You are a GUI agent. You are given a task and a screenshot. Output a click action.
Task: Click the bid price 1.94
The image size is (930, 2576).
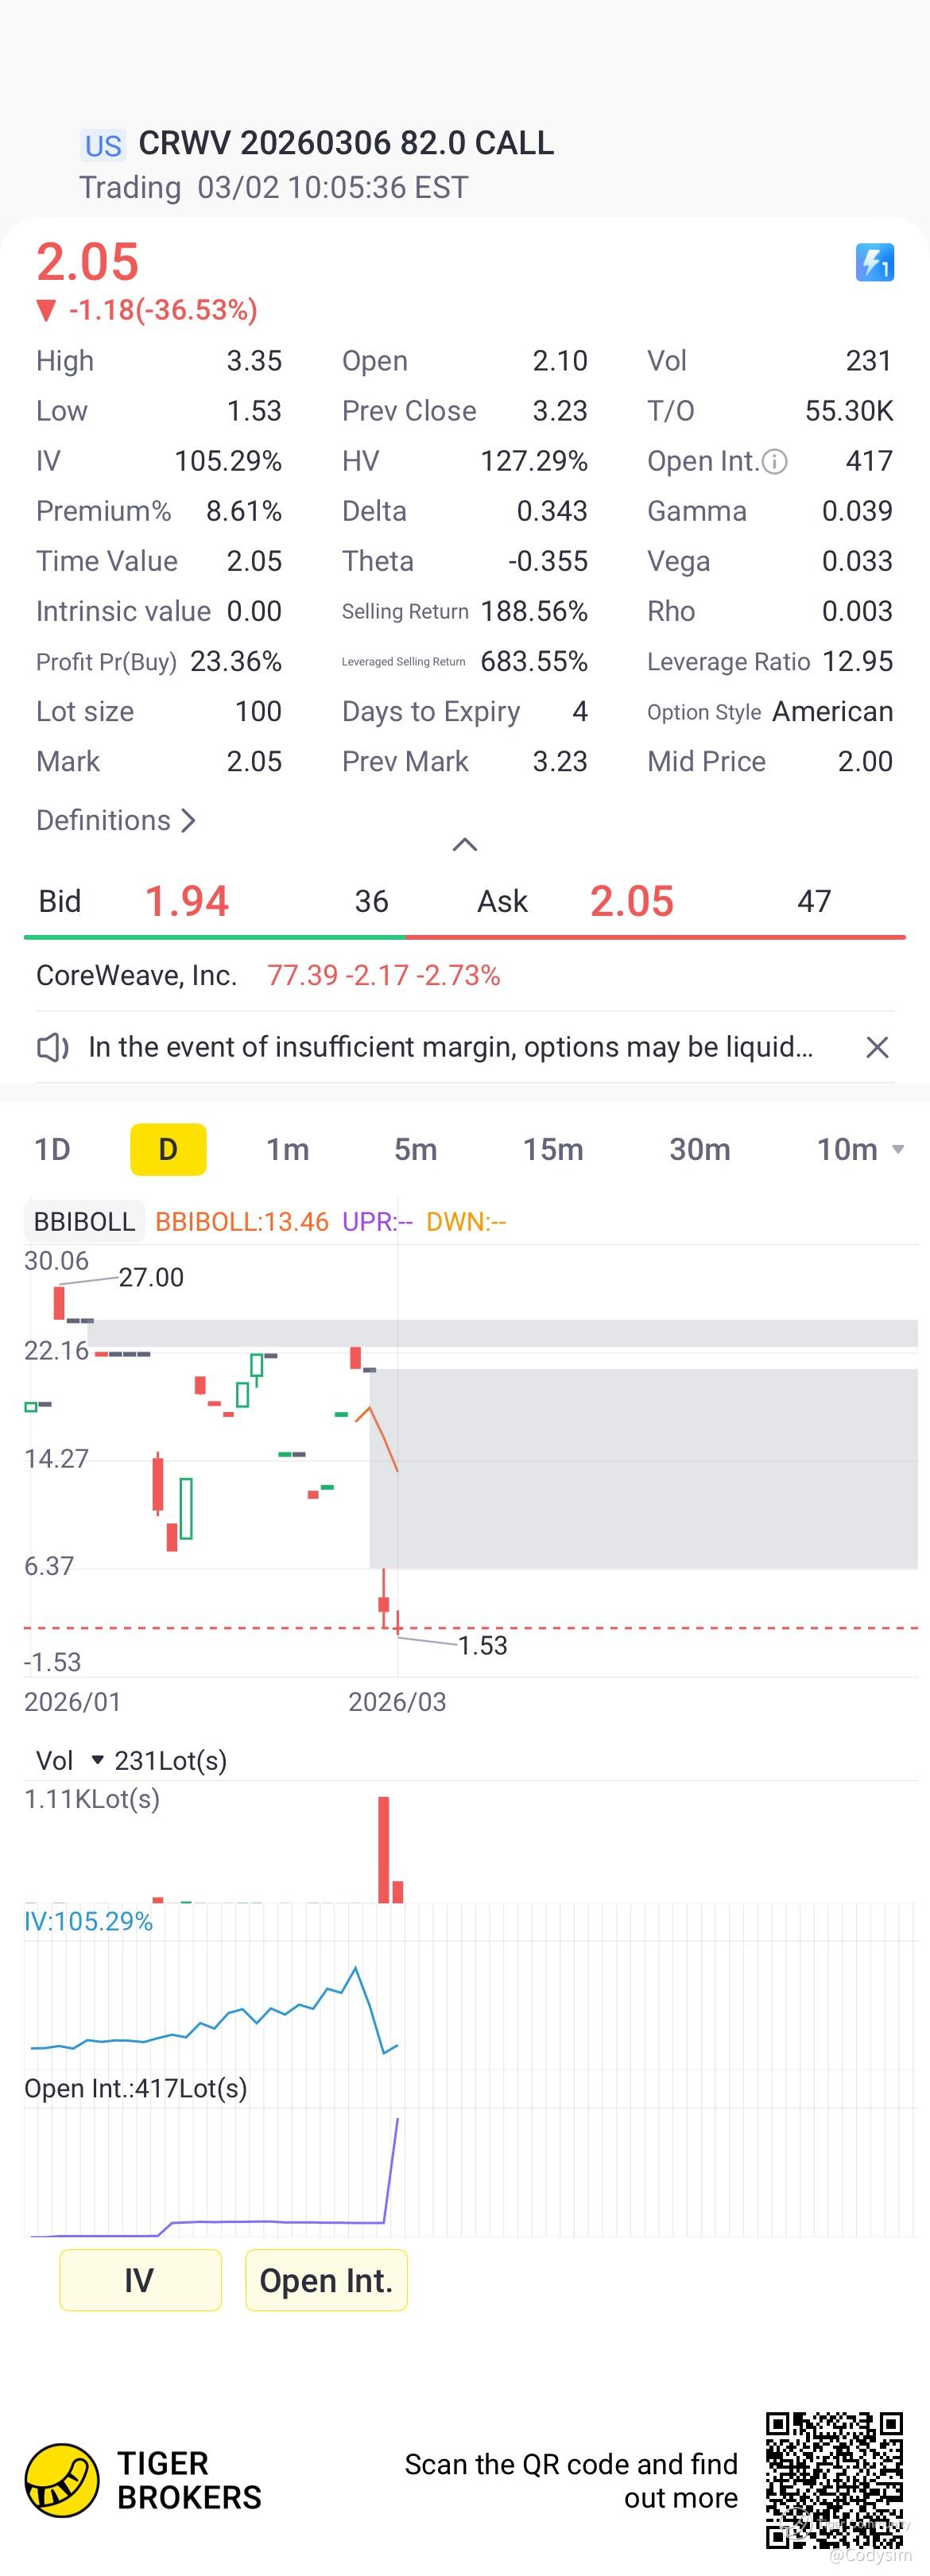(x=187, y=901)
